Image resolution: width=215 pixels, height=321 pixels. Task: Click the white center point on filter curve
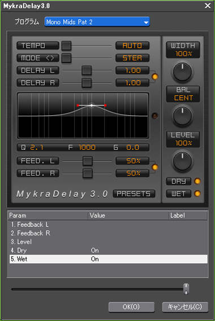92,105
